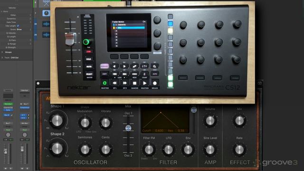Viewport: 304px width, 171px height.
Task: Choose the square wave icon beside Shape 1
Action: point(47,113)
